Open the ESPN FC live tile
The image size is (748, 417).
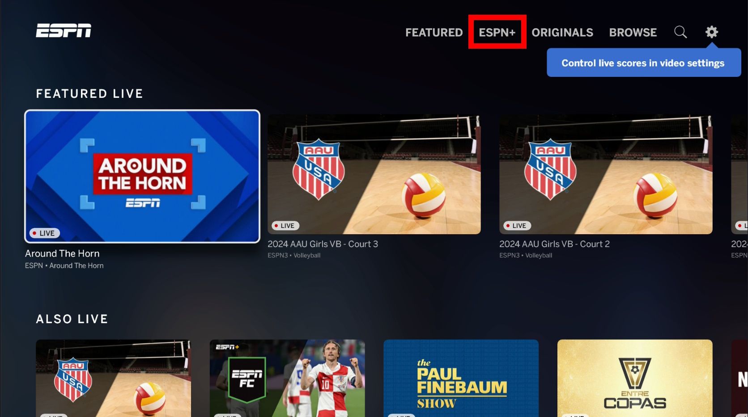click(x=287, y=378)
